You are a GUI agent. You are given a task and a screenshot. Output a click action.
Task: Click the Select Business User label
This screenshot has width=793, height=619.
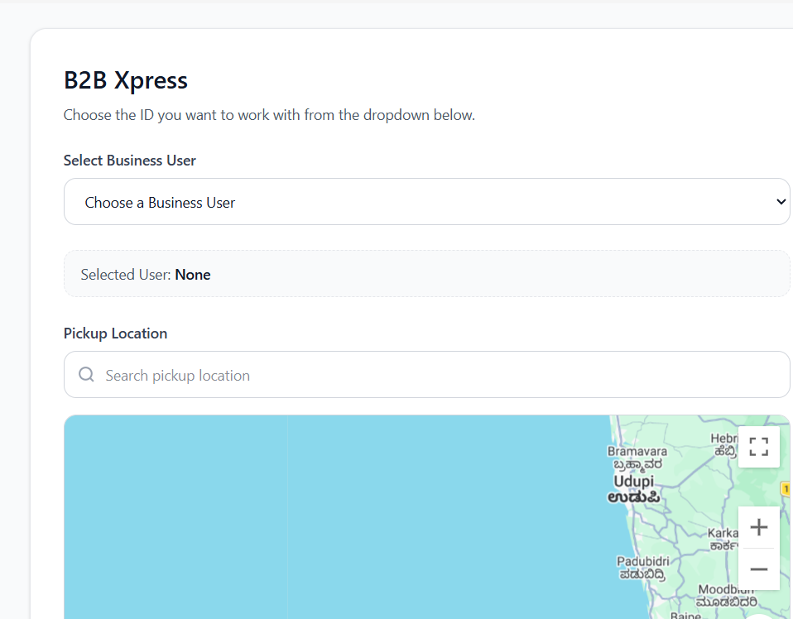pos(129,161)
